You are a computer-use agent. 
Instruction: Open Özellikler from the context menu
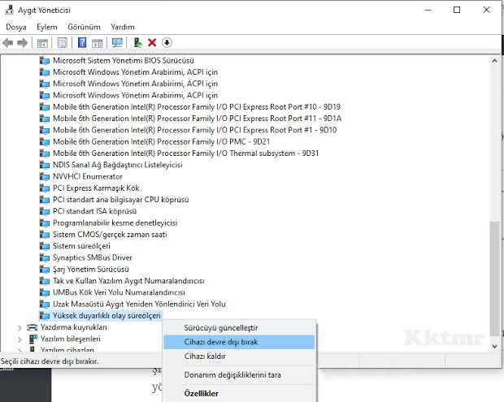pos(239,393)
